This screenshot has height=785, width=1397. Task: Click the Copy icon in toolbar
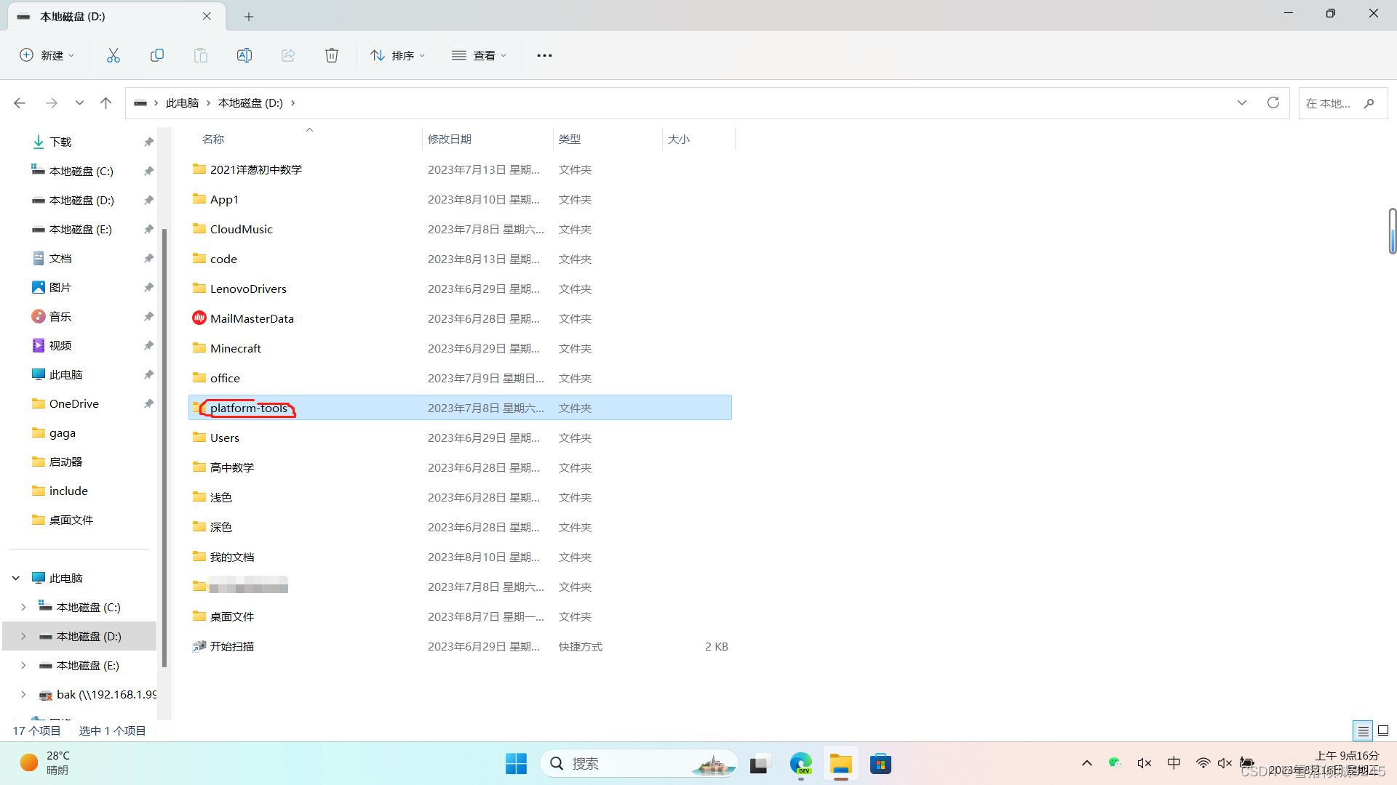pyautogui.click(x=157, y=55)
